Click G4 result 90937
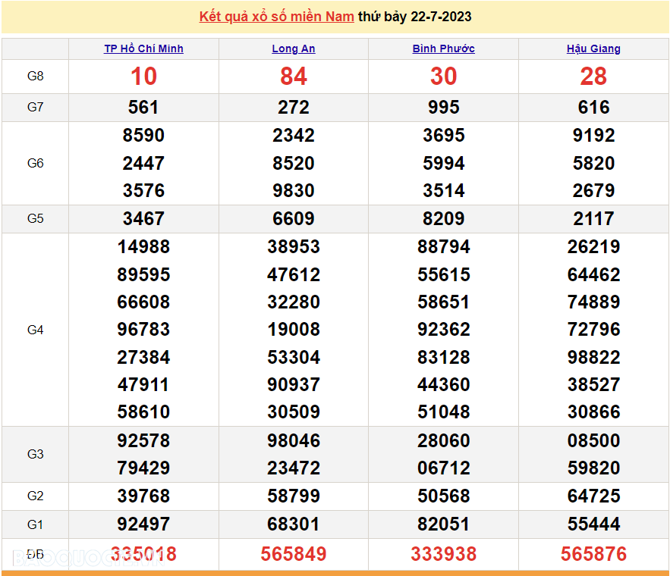670x576 pixels. coord(294,384)
